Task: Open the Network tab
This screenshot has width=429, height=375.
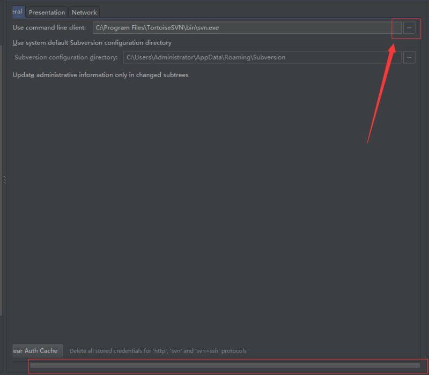Action: 84,12
